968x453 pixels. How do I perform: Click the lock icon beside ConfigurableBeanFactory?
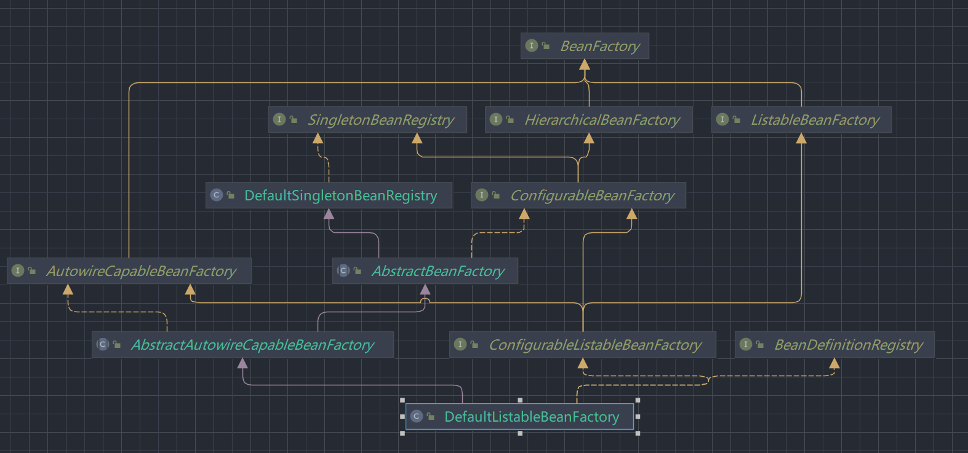496,195
